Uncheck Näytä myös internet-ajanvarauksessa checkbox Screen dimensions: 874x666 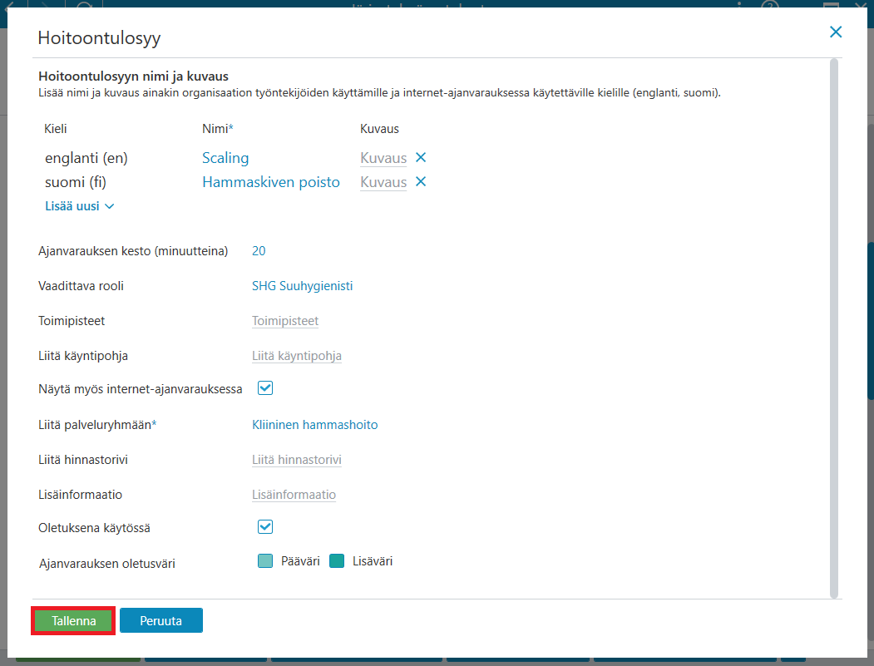(x=265, y=388)
